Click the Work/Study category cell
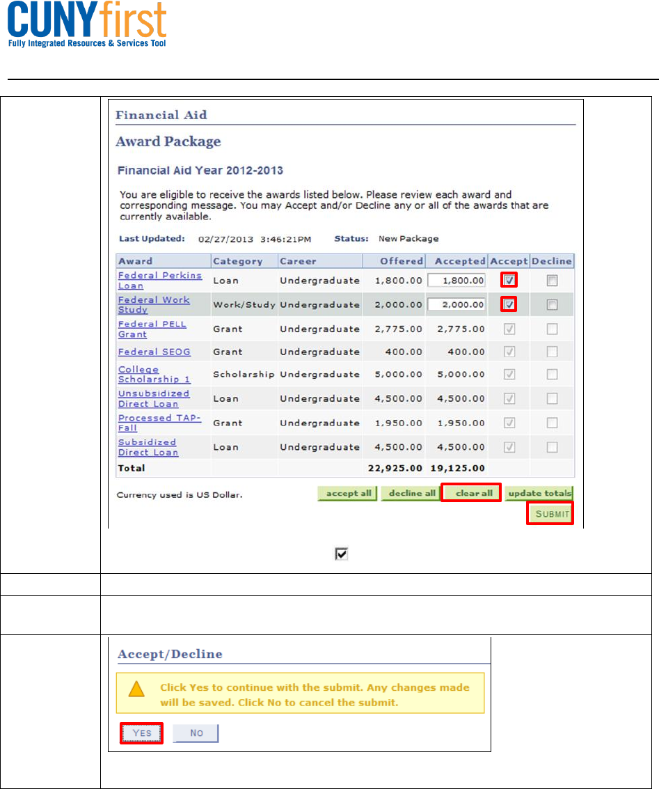 pos(244,304)
